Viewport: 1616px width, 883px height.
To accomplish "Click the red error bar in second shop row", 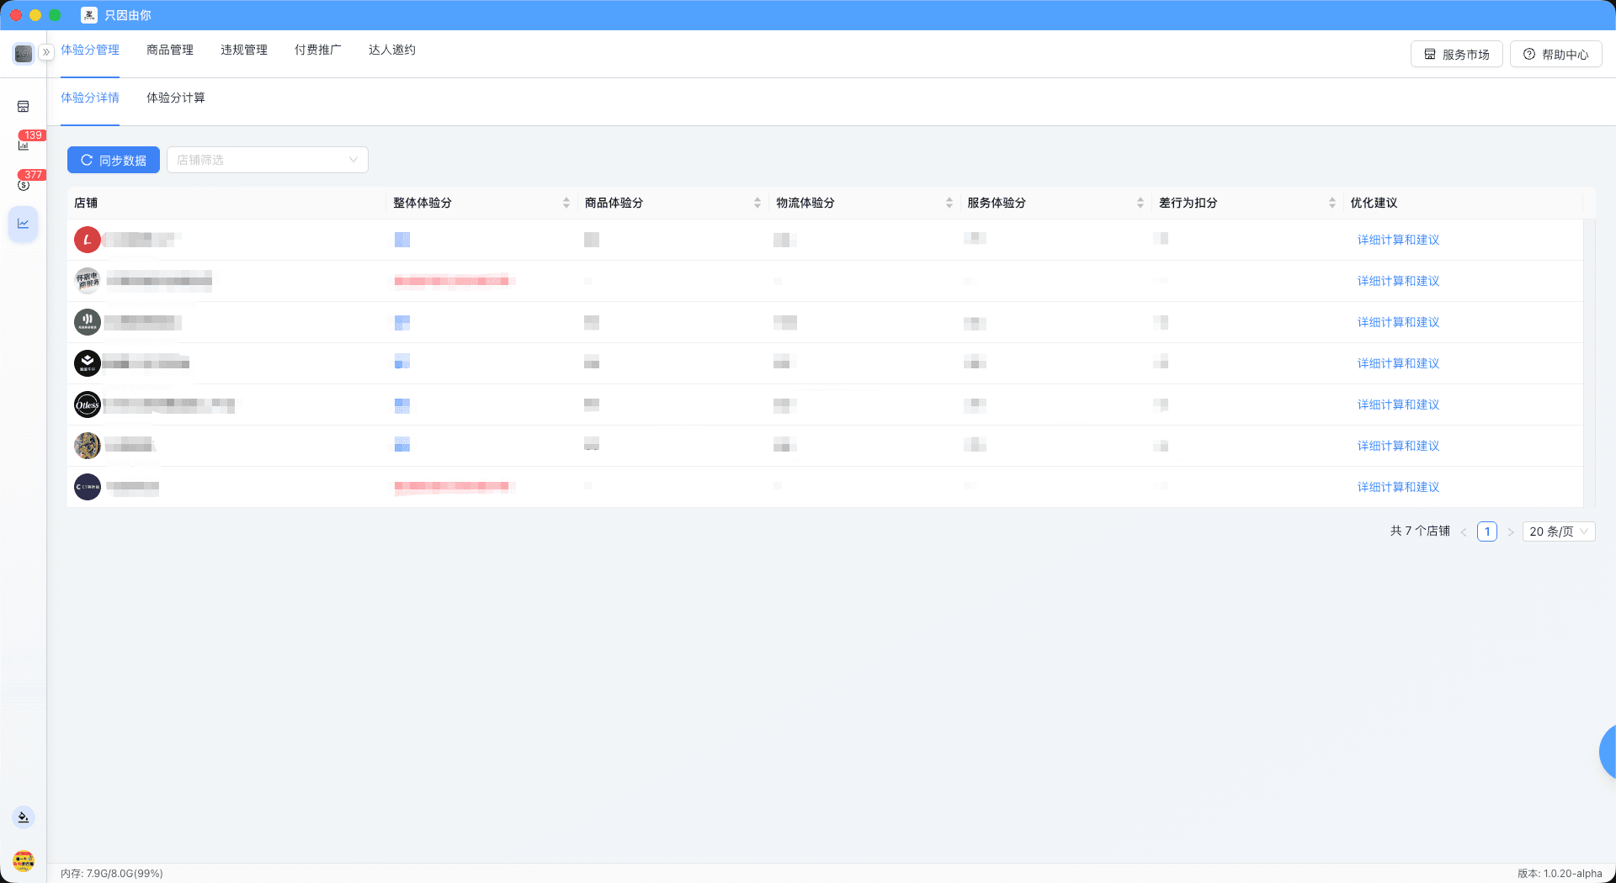I will (x=453, y=281).
